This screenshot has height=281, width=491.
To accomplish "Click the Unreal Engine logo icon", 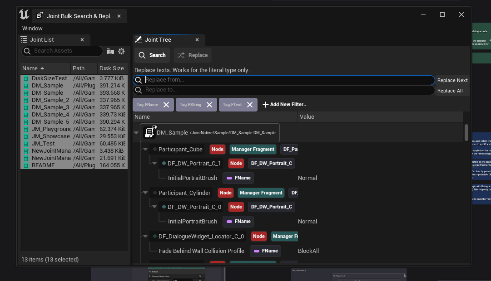I will point(24,15).
